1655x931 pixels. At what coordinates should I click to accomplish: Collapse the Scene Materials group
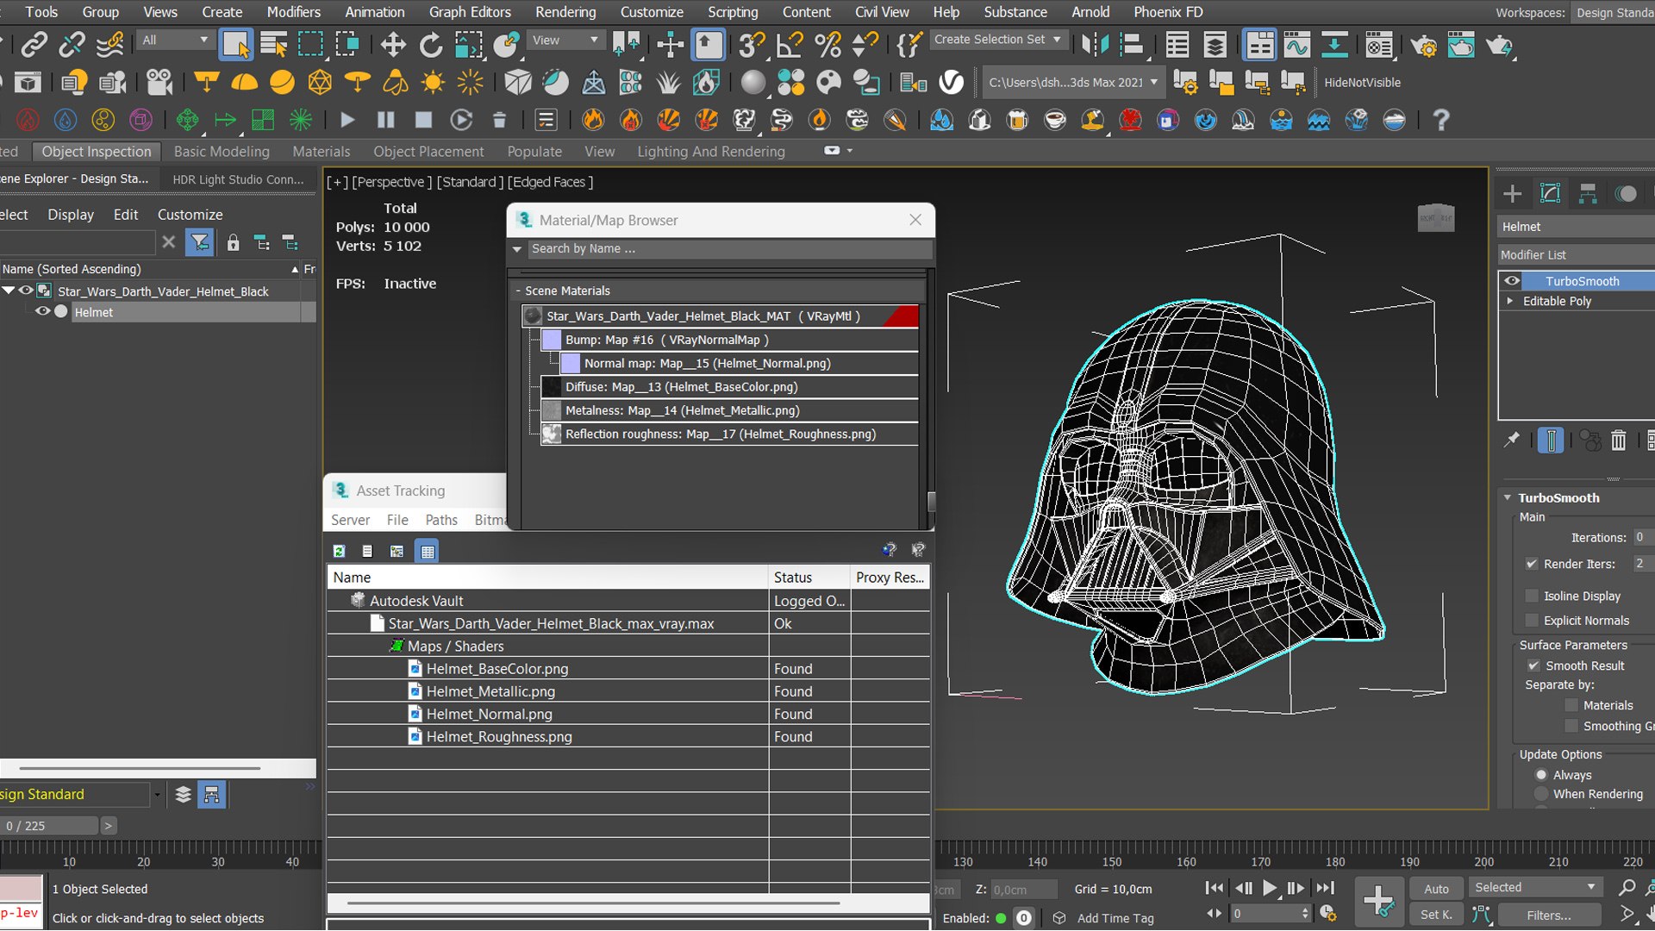point(518,291)
